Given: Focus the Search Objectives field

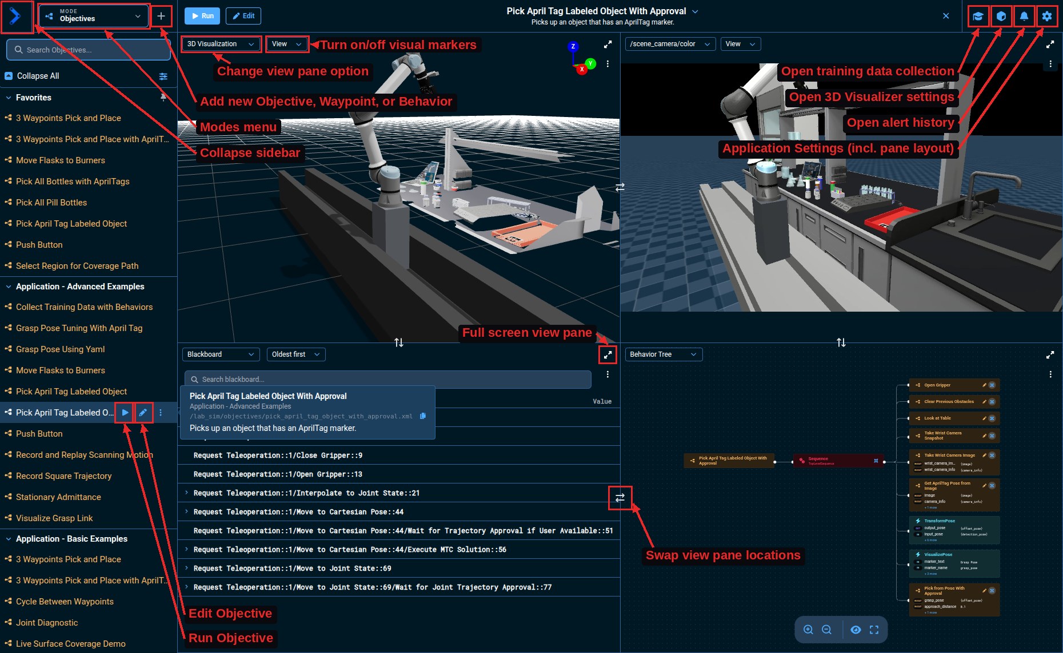Looking at the screenshot, I should point(89,50).
